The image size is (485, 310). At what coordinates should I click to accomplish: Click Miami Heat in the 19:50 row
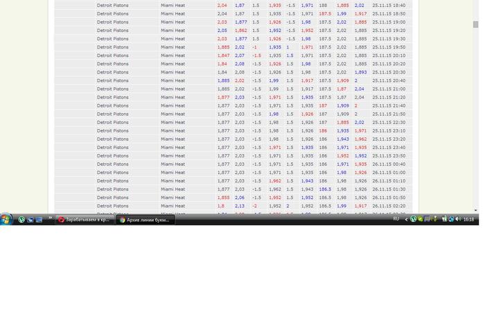[x=173, y=47]
